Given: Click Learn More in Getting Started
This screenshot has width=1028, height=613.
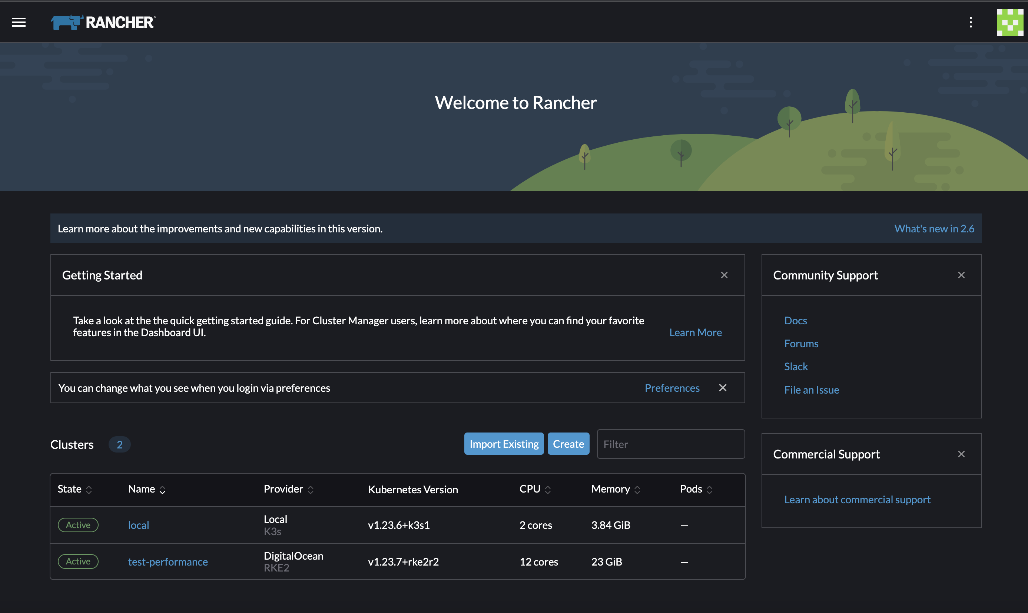Looking at the screenshot, I should coord(694,331).
